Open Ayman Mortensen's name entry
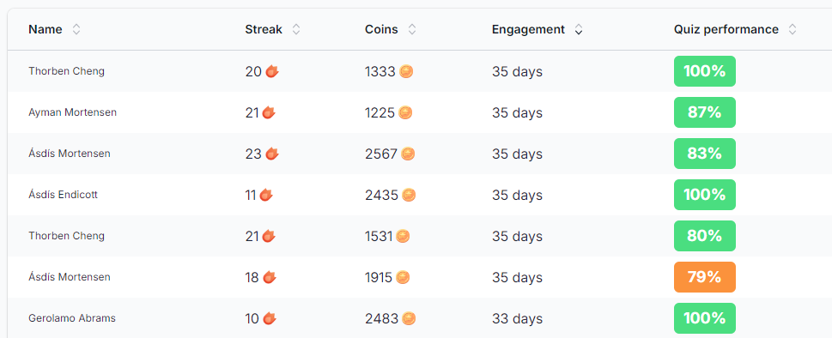Viewport: 832px width, 338px height. tap(73, 112)
